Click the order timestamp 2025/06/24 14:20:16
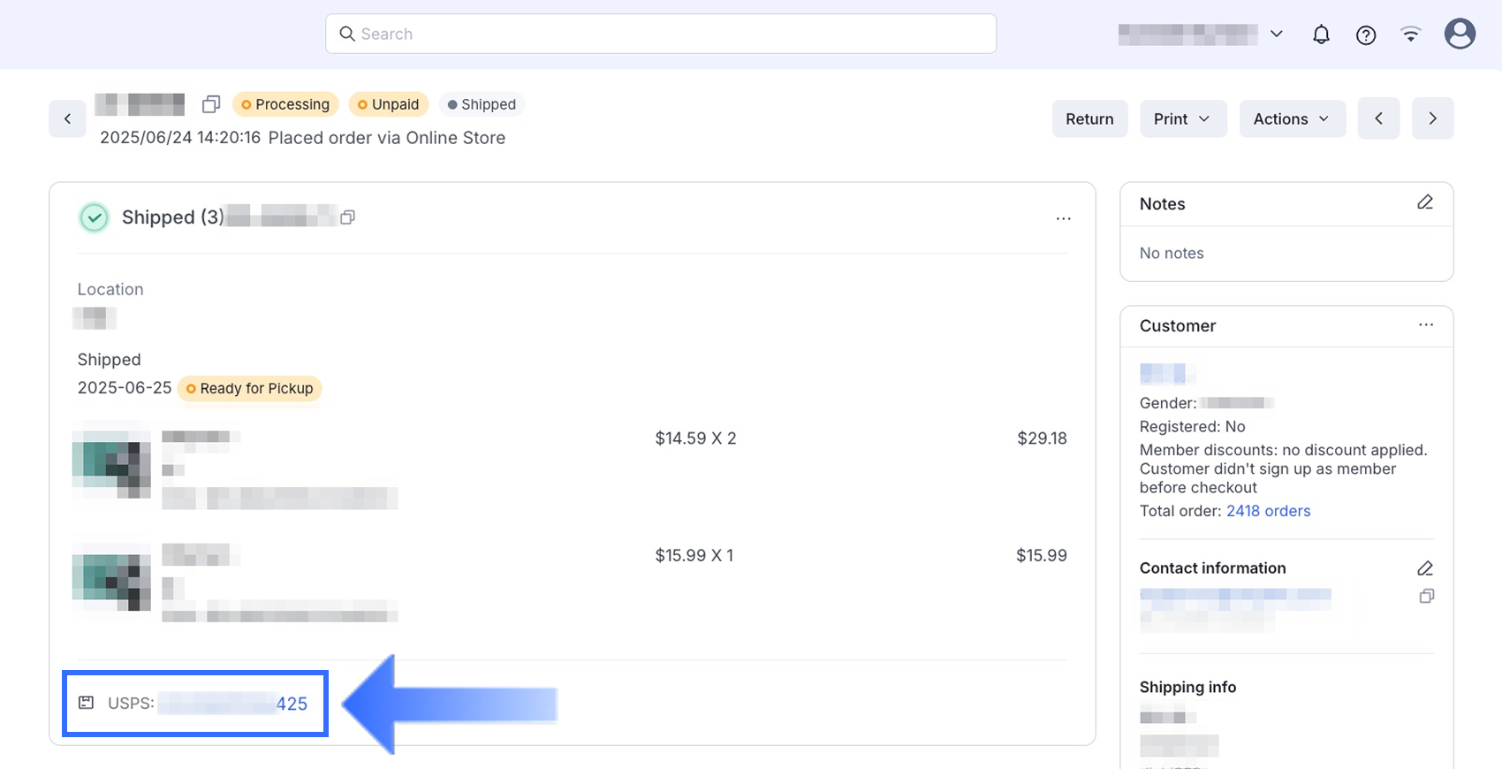This screenshot has height=769, width=1502. tap(180, 138)
